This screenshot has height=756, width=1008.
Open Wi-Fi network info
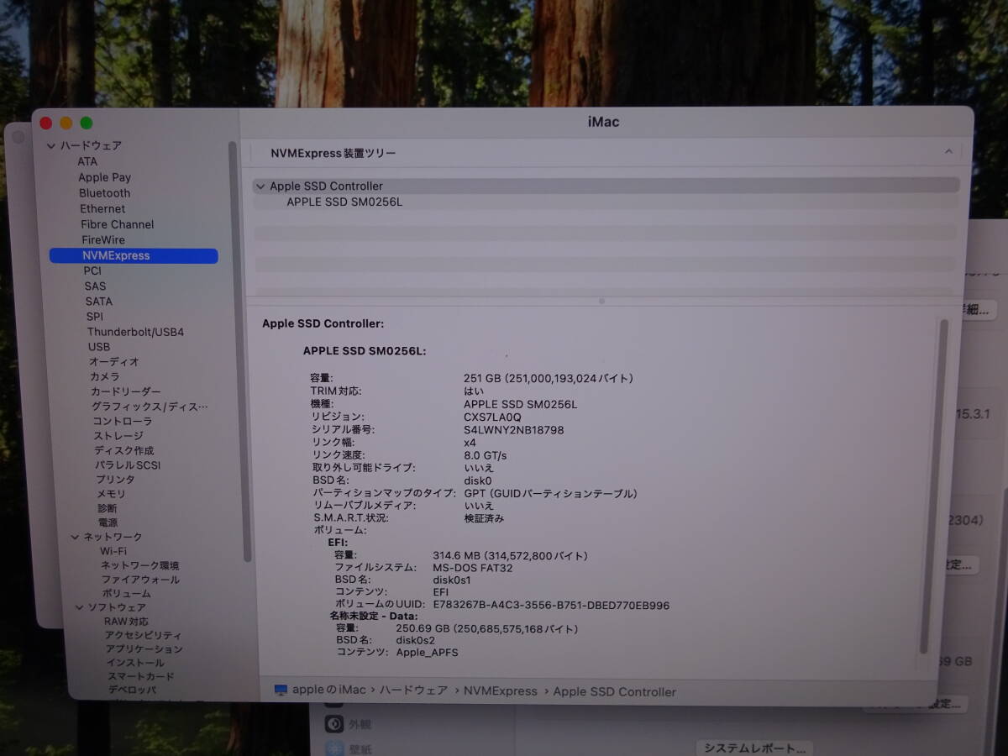point(113,551)
